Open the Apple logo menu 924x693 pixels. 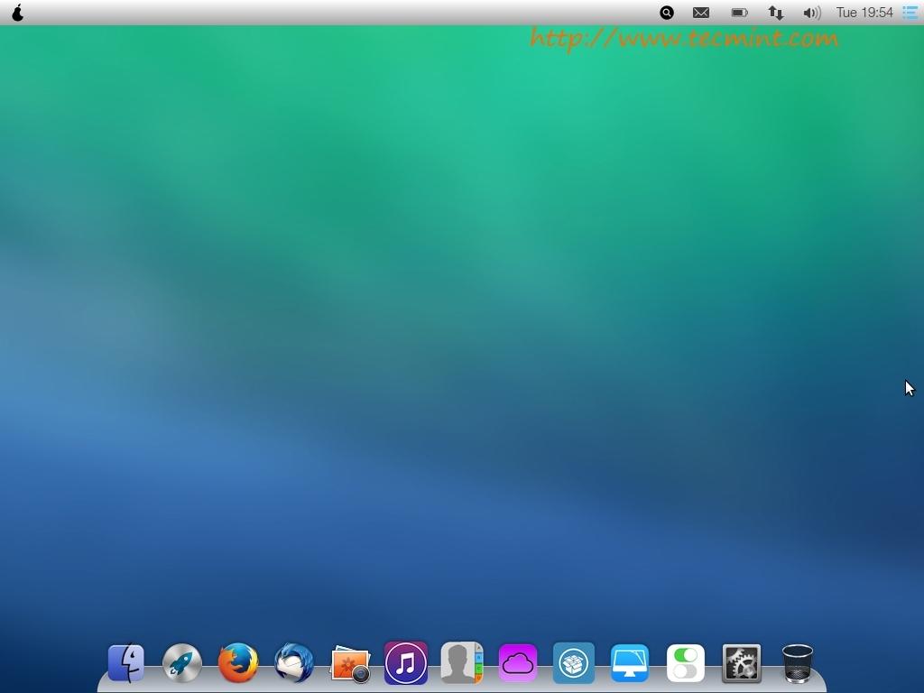[17, 13]
